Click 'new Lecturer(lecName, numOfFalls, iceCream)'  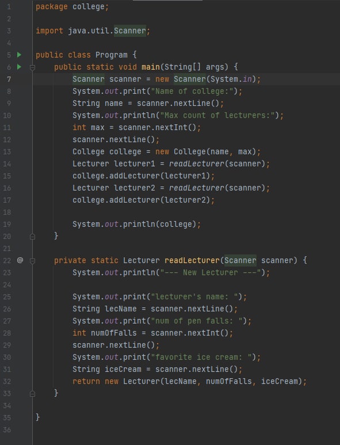tap(203, 382)
